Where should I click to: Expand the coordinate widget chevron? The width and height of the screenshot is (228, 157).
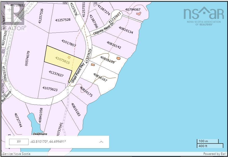tap(101, 142)
